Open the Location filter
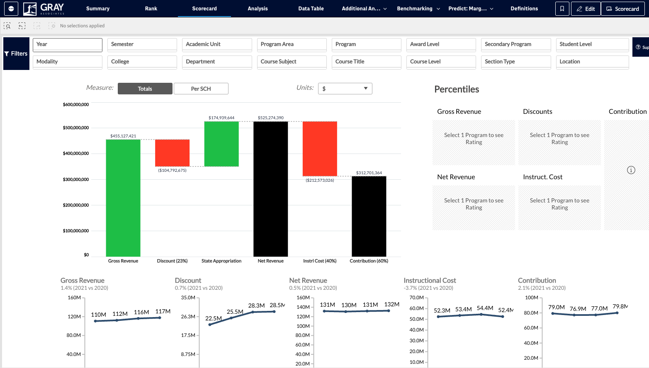 [593, 62]
